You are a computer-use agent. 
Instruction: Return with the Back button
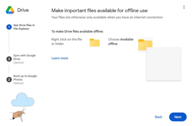[x=158, y=117]
